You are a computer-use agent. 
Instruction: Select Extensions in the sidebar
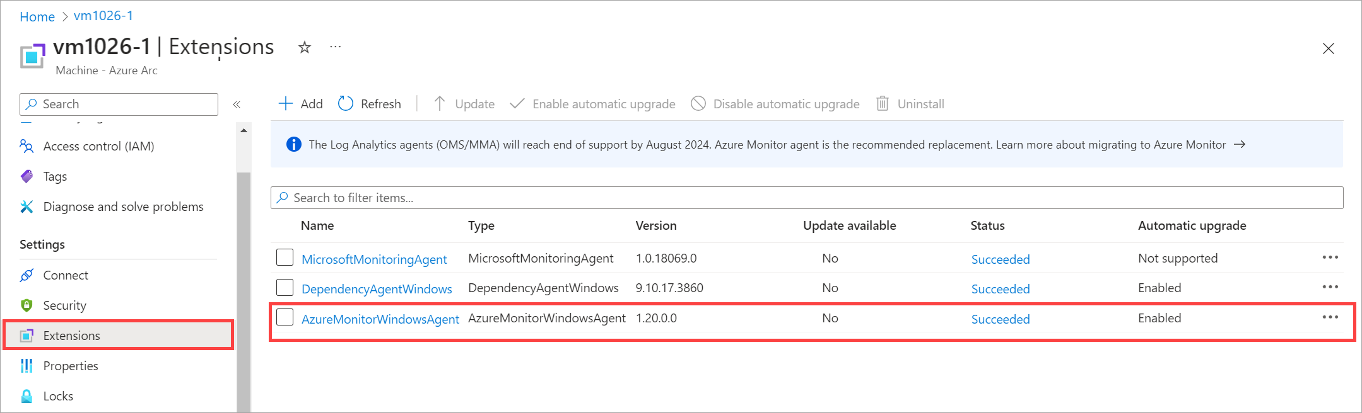pyautogui.click(x=119, y=336)
